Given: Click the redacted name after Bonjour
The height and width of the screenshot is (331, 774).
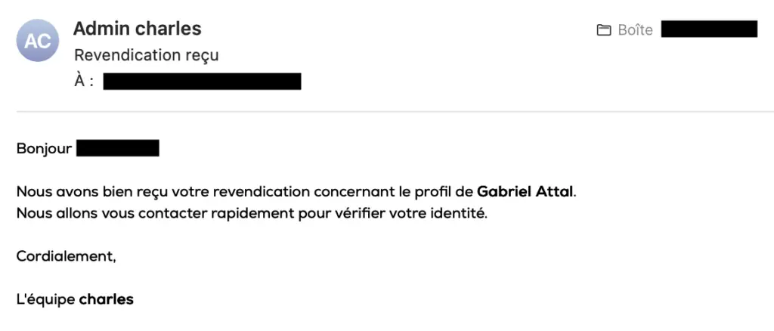Looking at the screenshot, I should [117, 148].
